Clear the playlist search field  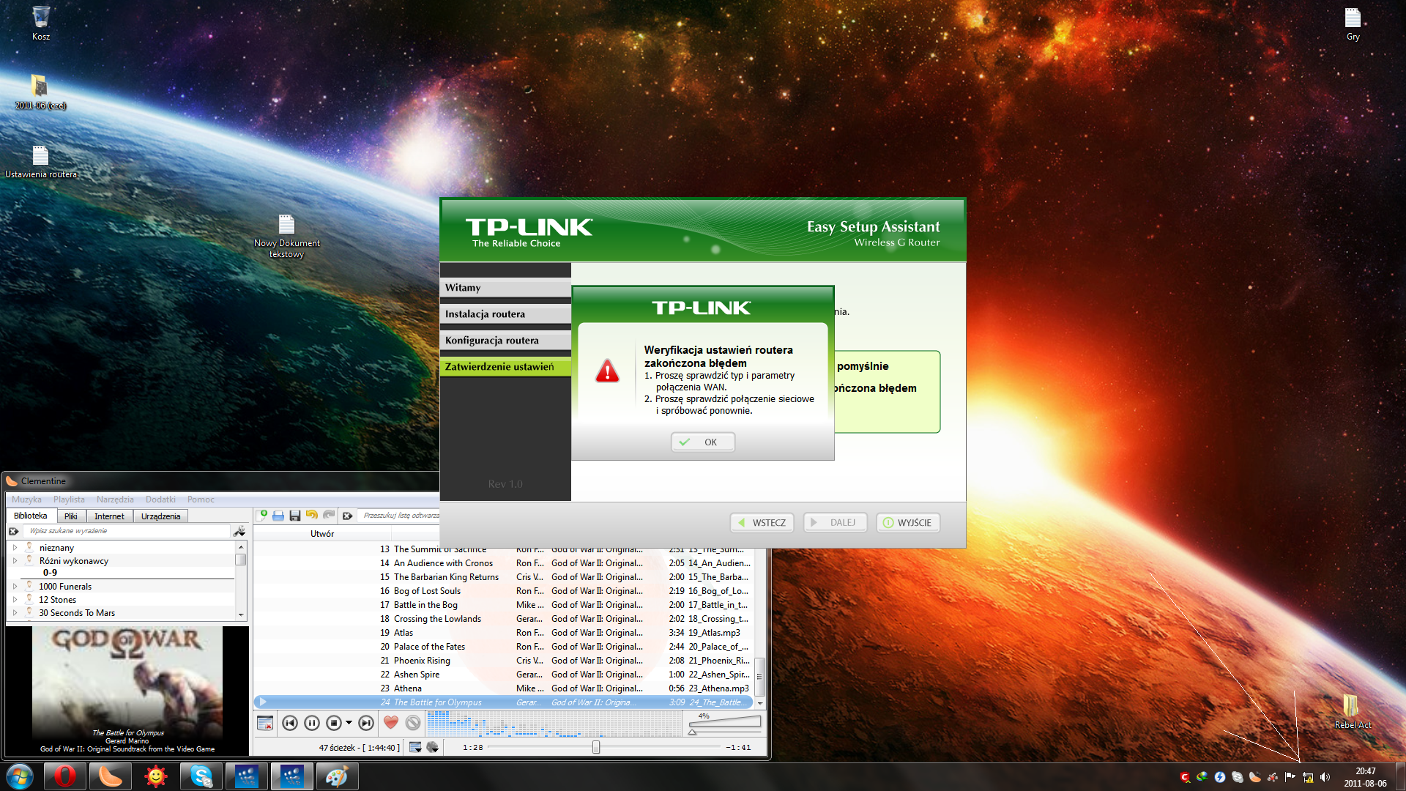[x=348, y=516]
